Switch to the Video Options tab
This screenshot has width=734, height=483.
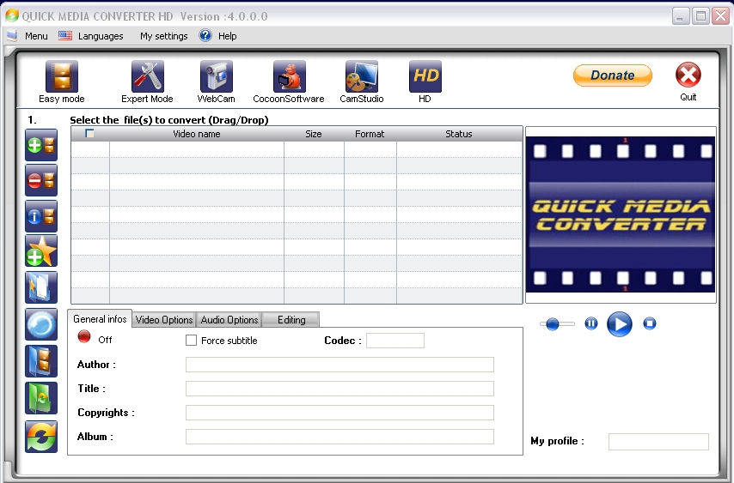click(x=164, y=320)
